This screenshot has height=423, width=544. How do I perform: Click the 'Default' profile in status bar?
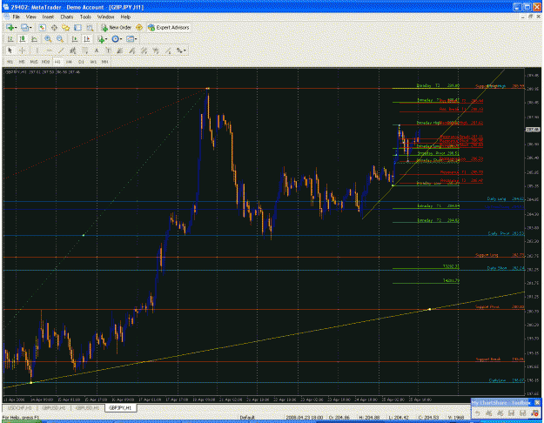click(247, 418)
